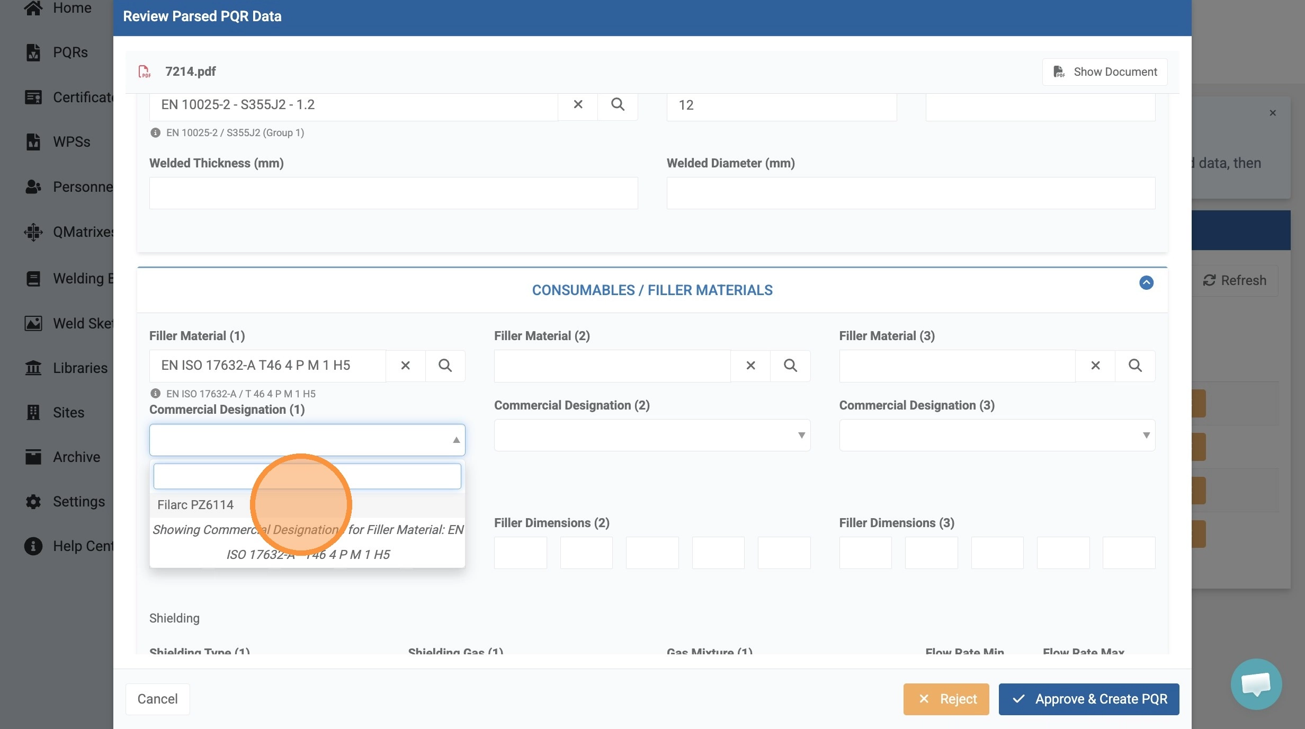Click the WPSs file icon
This screenshot has height=729, width=1305.
pyautogui.click(x=33, y=142)
